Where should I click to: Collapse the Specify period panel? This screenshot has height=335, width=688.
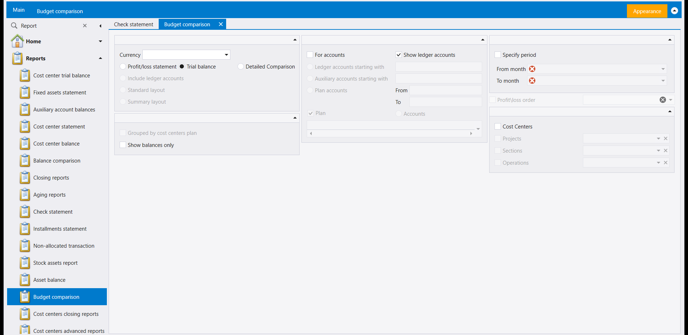(x=670, y=40)
